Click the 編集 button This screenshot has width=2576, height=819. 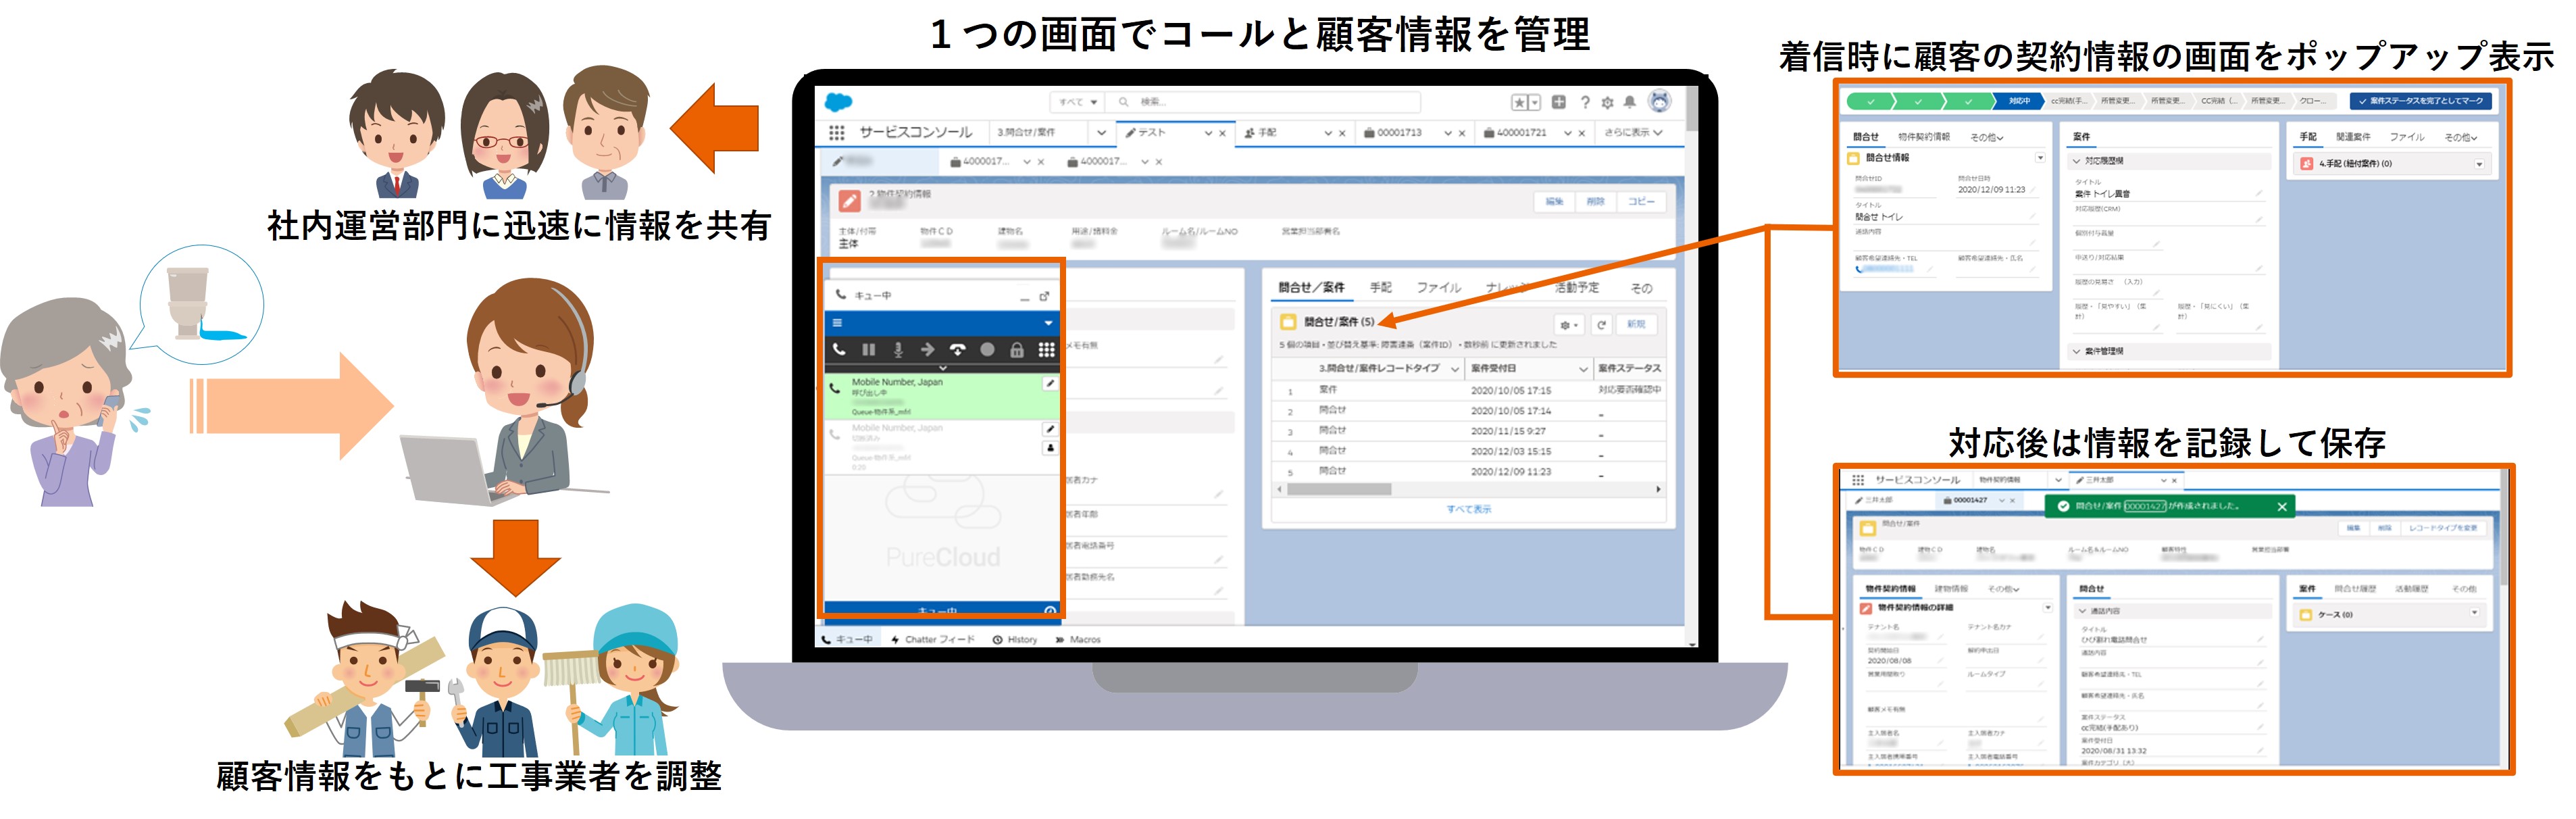click(1554, 201)
